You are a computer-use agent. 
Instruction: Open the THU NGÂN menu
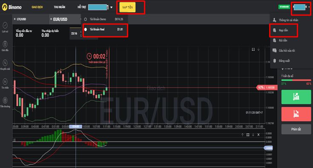click(x=60, y=7)
